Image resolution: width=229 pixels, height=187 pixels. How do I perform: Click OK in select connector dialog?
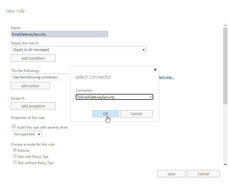click(x=106, y=114)
